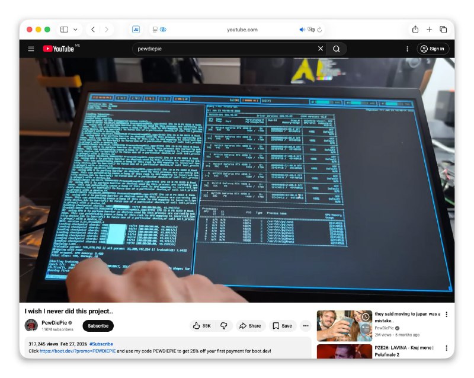Toggle the blue eye extension in the toolbar
The image size is (474, 378).
[x=163, y=29]
